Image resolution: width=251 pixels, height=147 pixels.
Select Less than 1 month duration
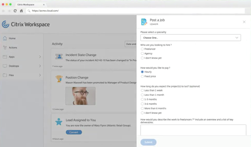tap(142, 95)
